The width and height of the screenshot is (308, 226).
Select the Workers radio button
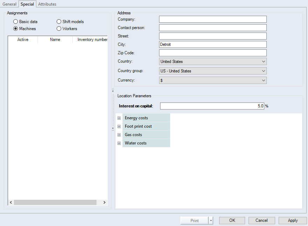(x=59, y=29)
